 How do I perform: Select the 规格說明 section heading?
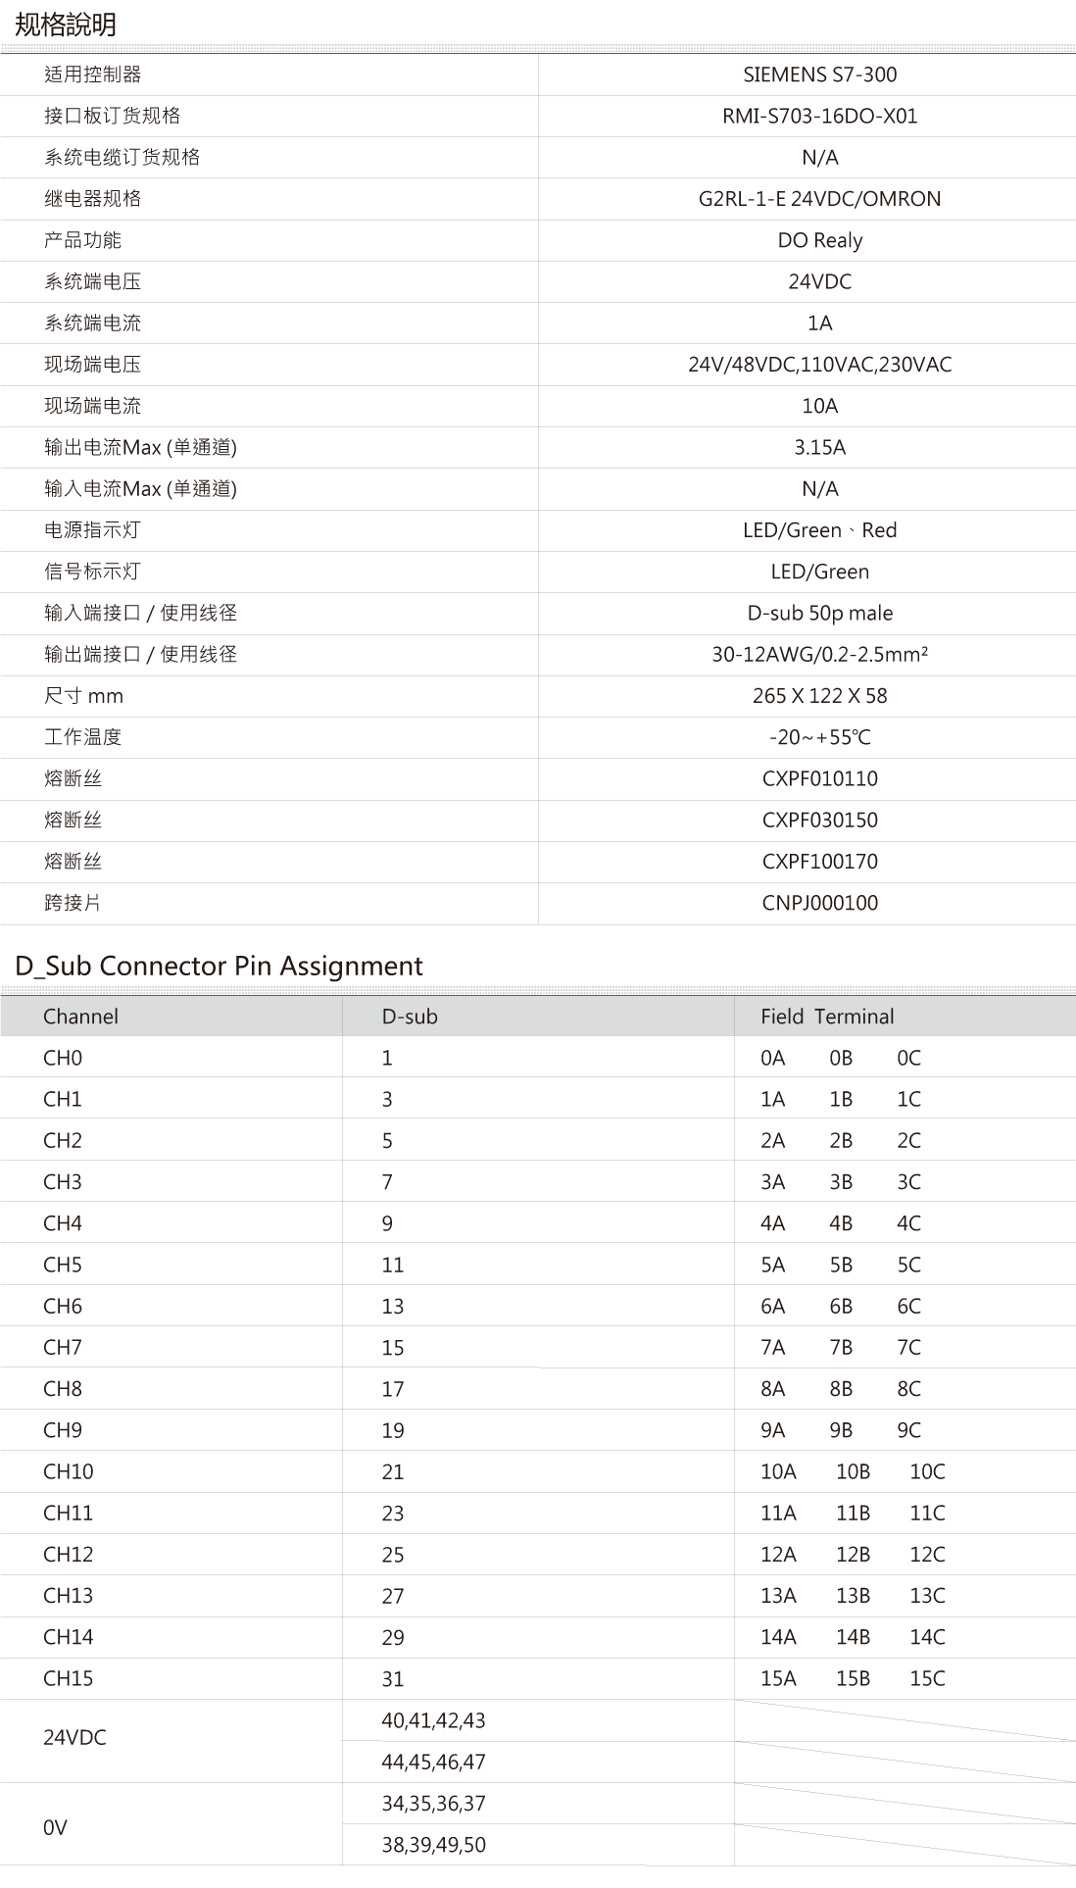pos(66,25)
